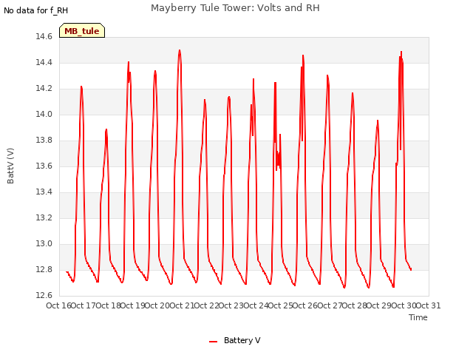The height and width of the screenshot is (355, 473).
Task: Select the chart title Mayberry Tule Tower
Action: pyautogui.click(x=235, y=8)
